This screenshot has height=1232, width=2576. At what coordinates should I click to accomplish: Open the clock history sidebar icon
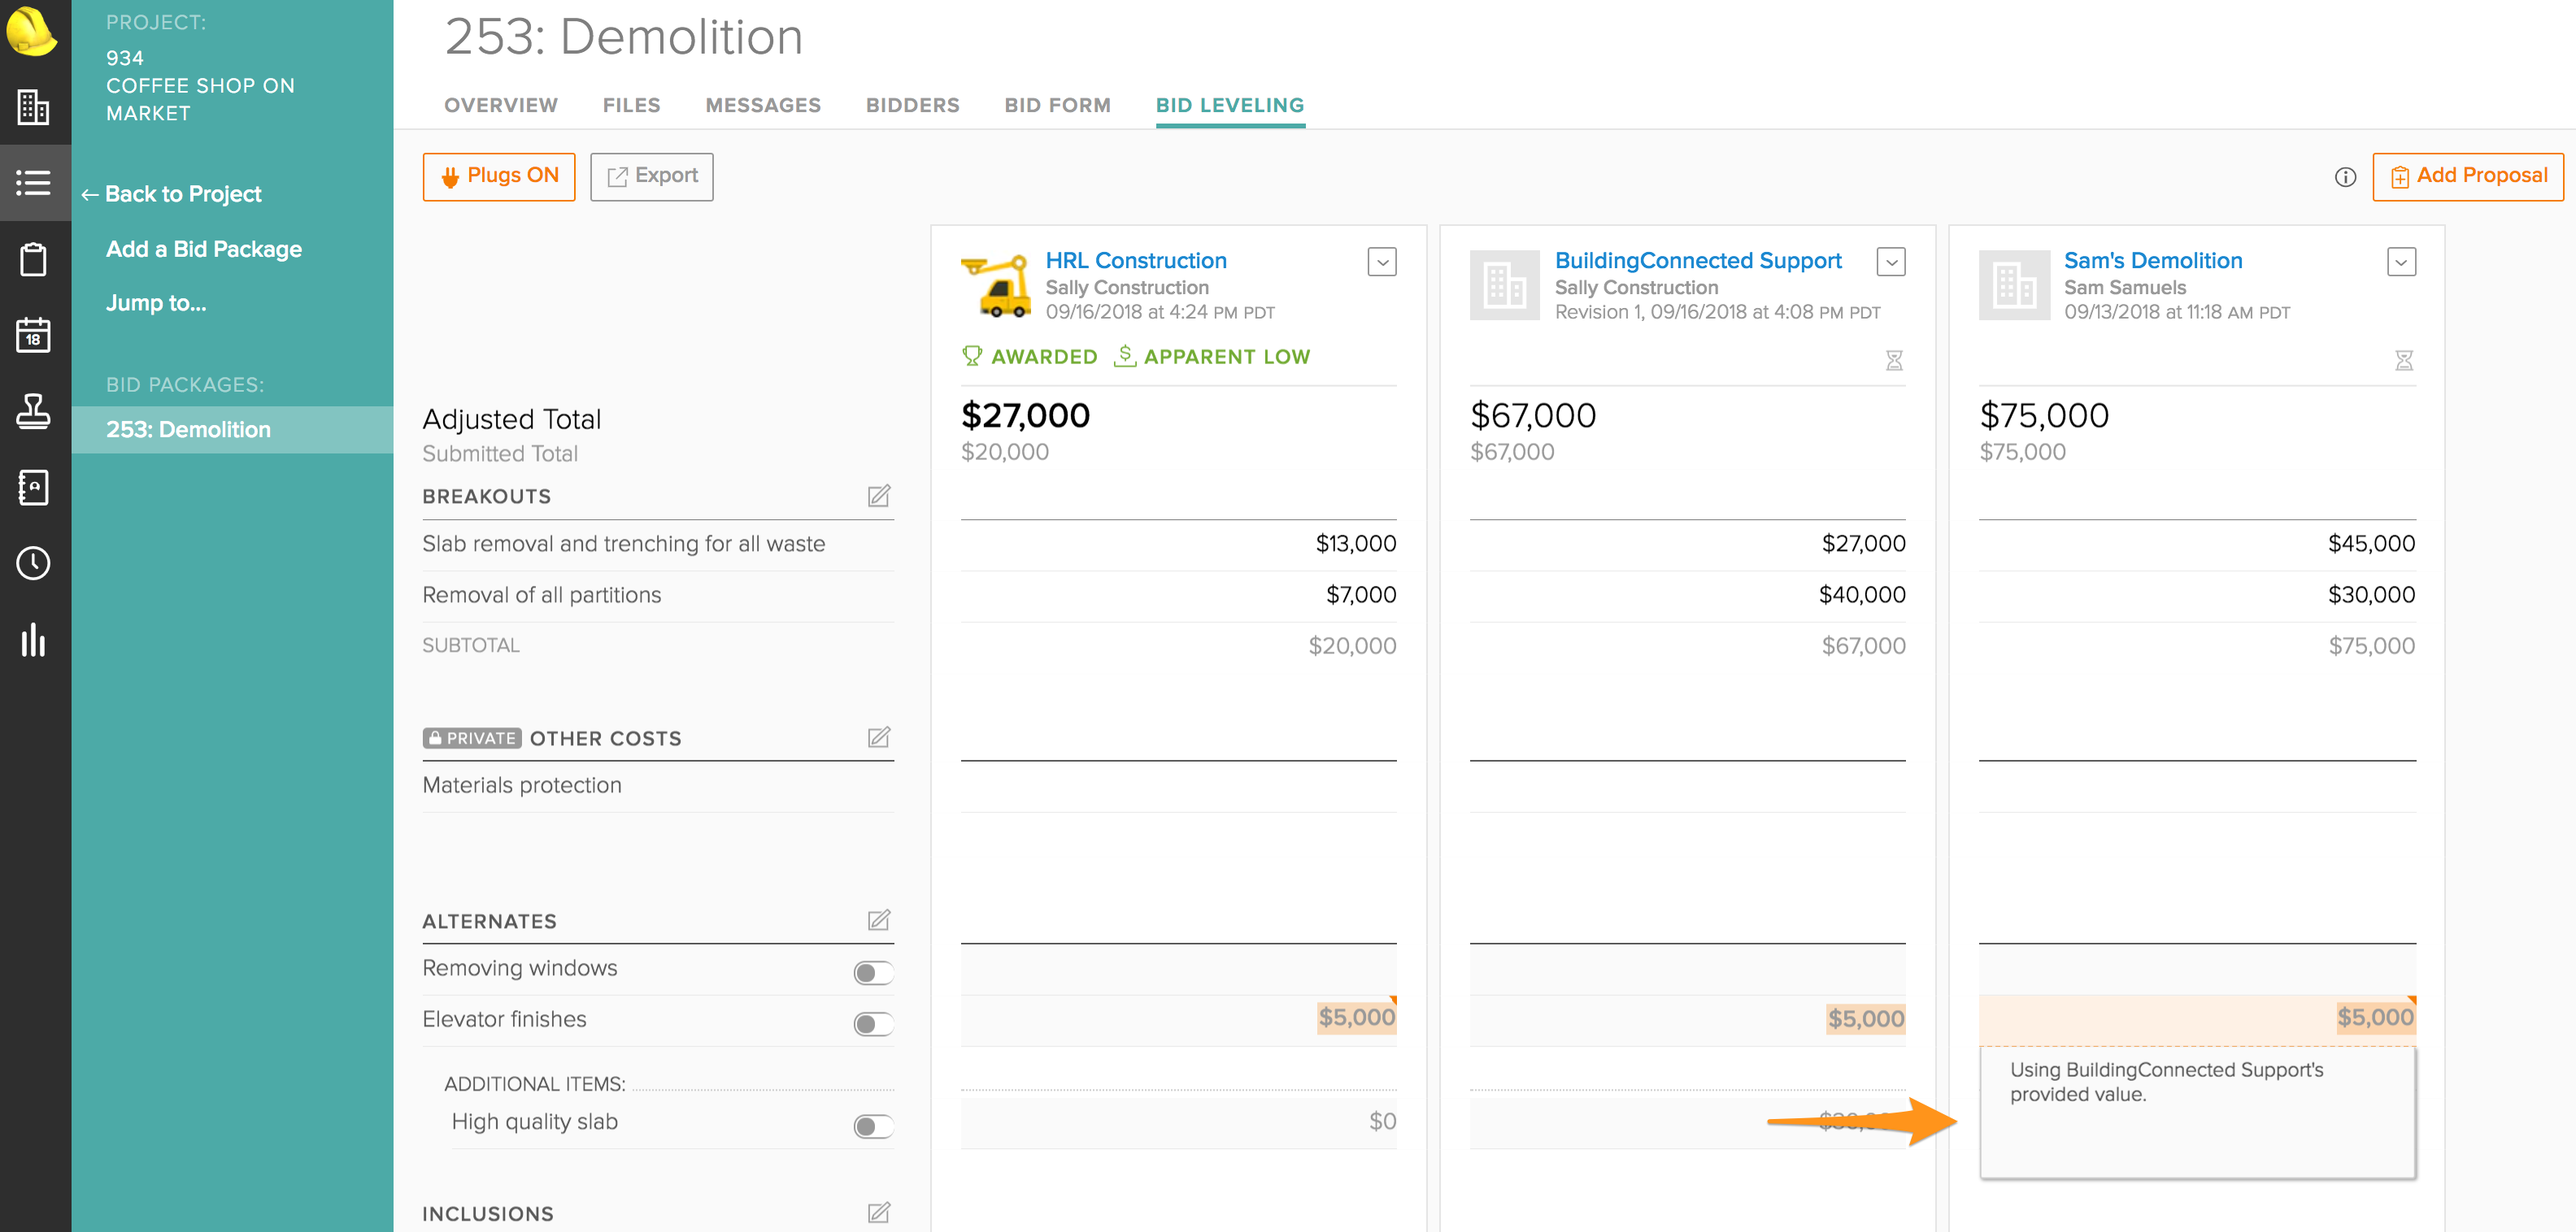pos(33,563)
